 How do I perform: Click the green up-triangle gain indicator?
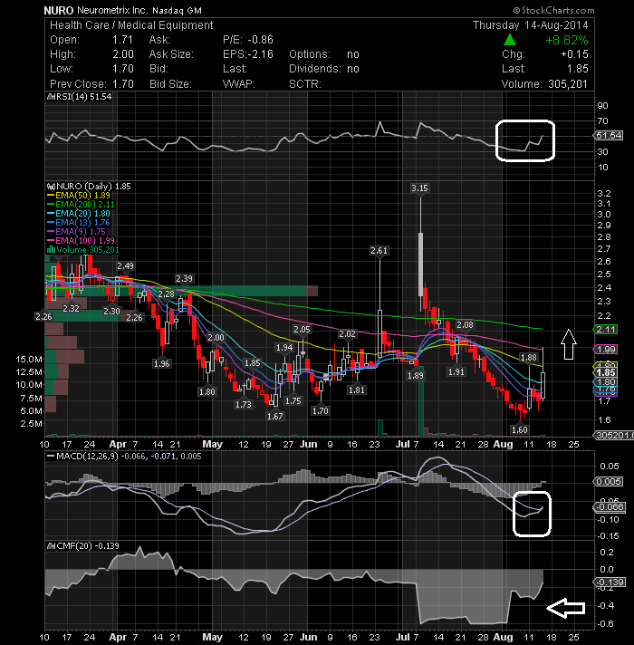pos(510,40)
